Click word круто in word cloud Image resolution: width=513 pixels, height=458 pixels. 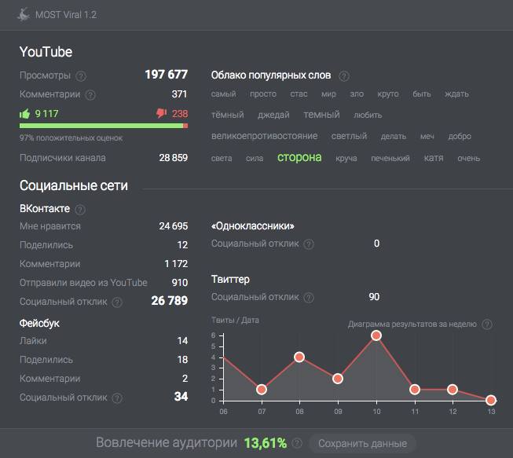coord(388,94)
